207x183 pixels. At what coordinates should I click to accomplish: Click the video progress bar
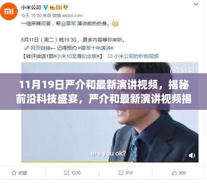coord(110,162)
